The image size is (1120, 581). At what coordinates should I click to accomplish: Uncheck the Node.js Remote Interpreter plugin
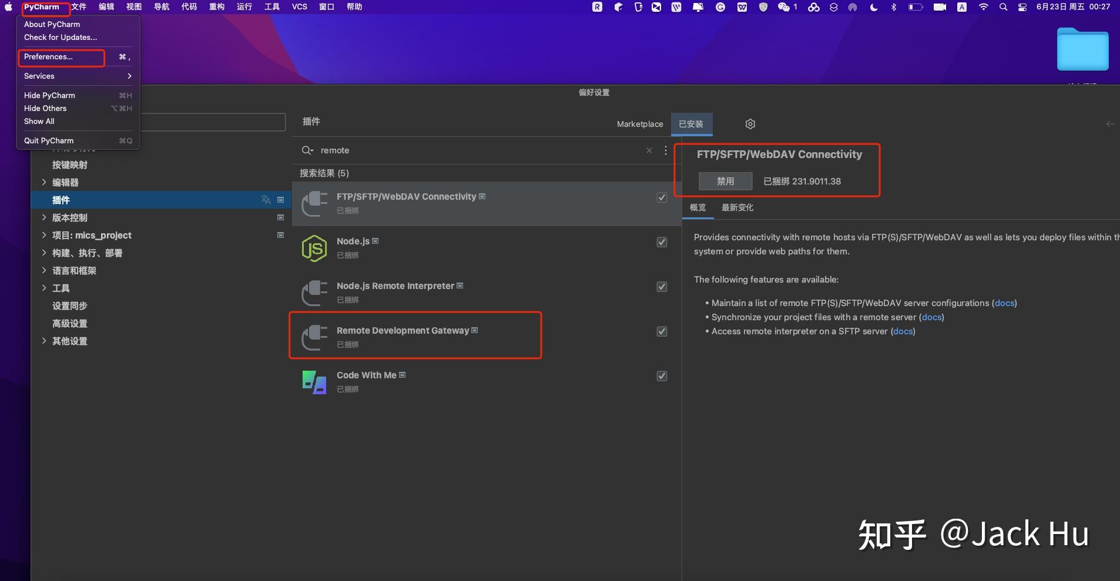tap(660, 287)
